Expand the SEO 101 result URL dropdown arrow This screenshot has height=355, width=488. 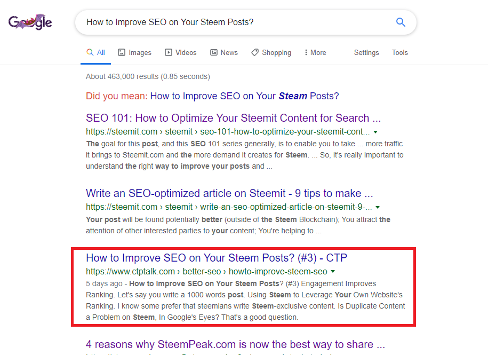pos(375,132)
